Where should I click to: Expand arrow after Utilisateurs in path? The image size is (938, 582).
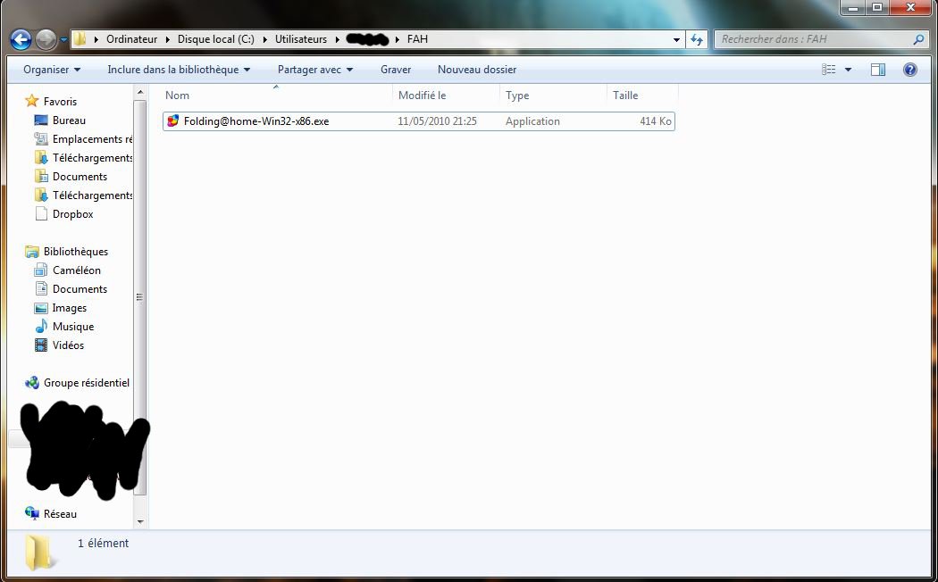(338, 39)
